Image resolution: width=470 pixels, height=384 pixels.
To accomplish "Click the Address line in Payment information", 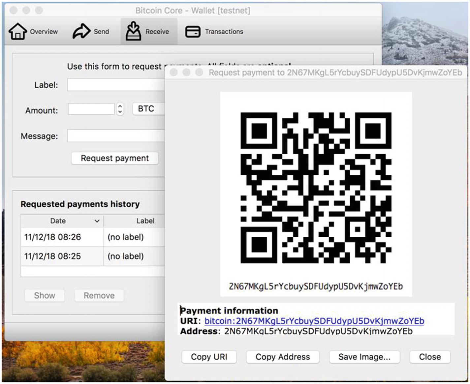I will pyautogui.click(x=296, y=331).
